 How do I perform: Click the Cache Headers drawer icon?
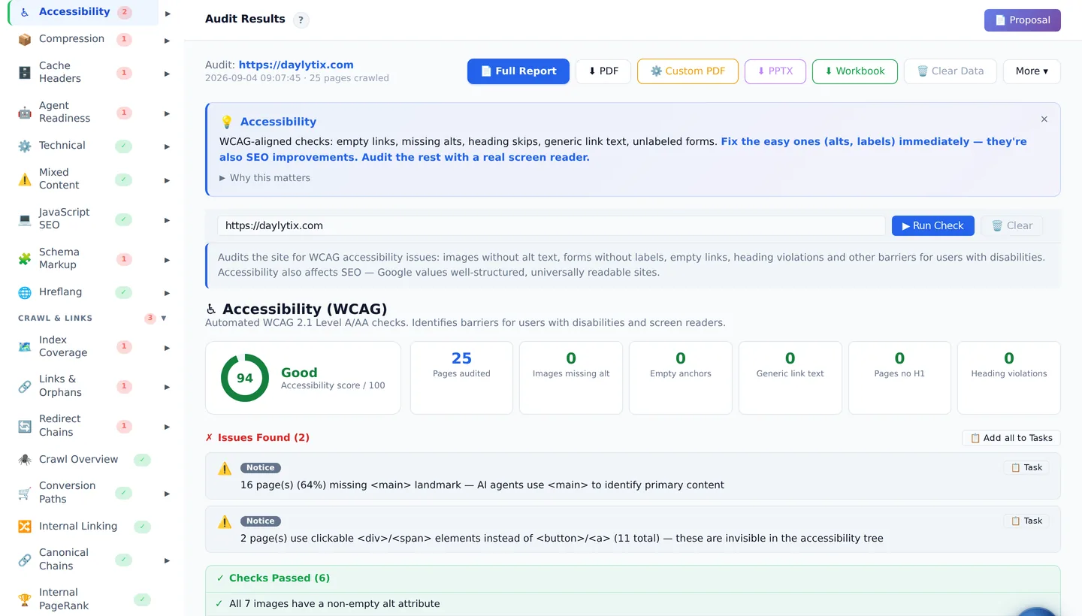(25, 72)
